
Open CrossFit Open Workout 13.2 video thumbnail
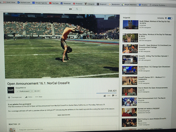(130, 49)
